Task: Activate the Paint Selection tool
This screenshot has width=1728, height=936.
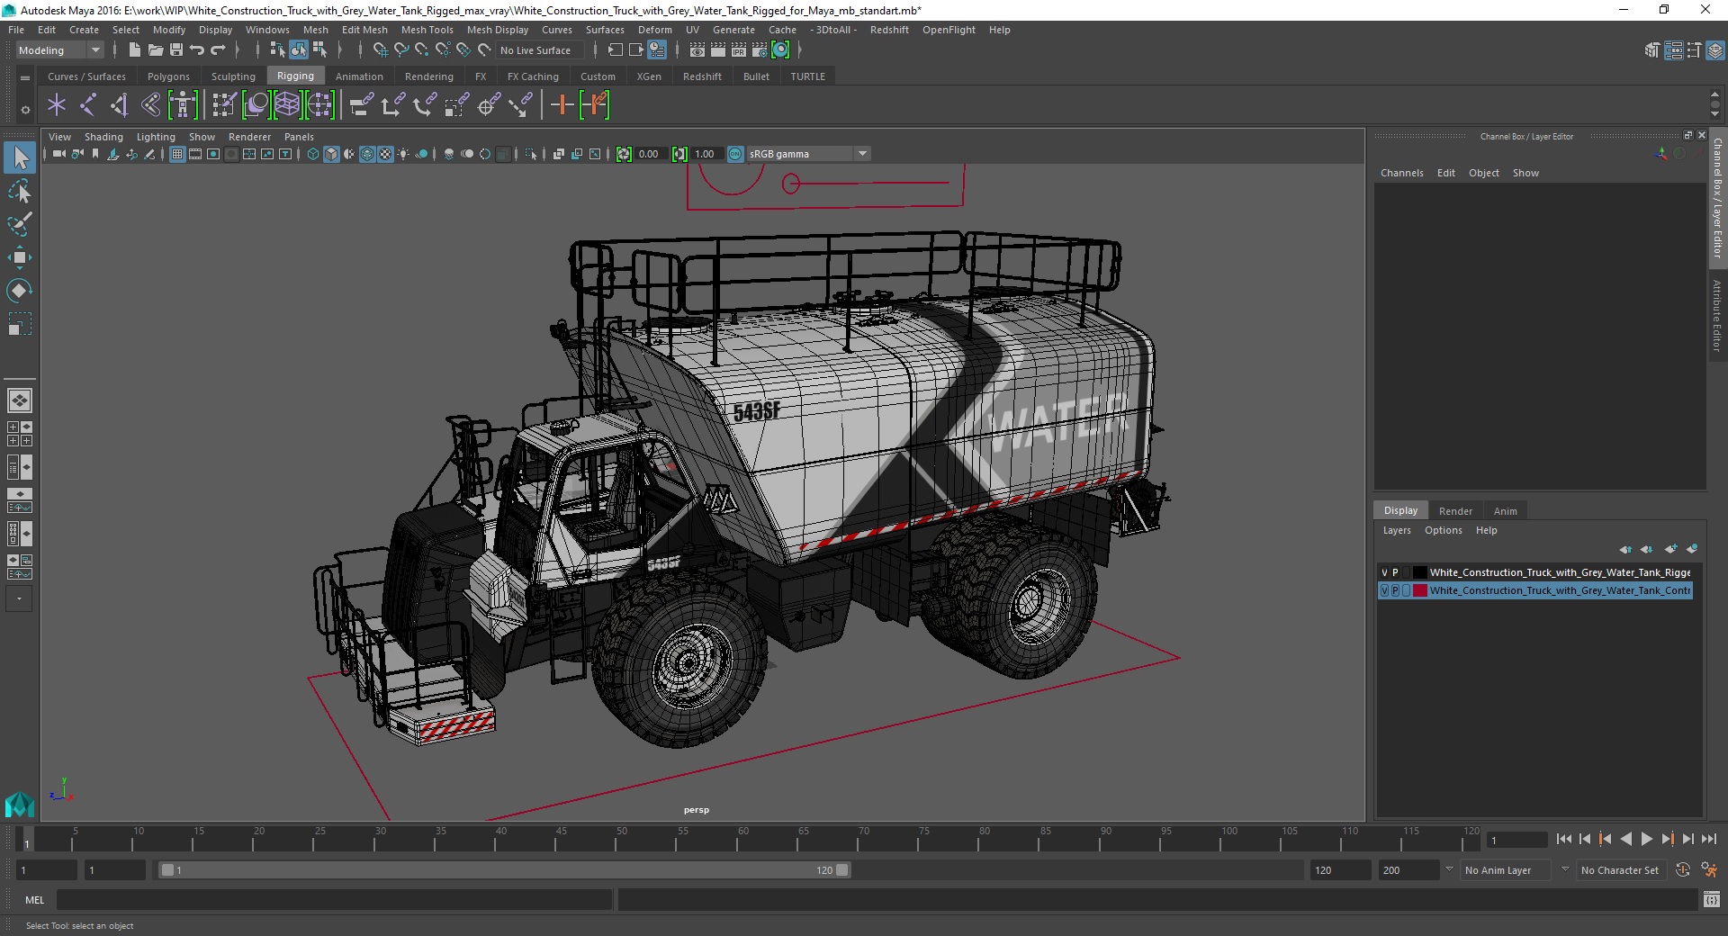Action: point(20,224)
